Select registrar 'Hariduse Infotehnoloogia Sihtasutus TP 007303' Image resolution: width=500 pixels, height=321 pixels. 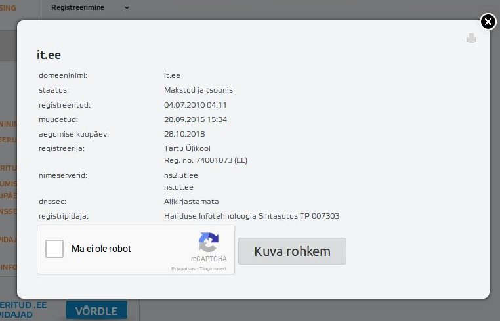[251, 217]
